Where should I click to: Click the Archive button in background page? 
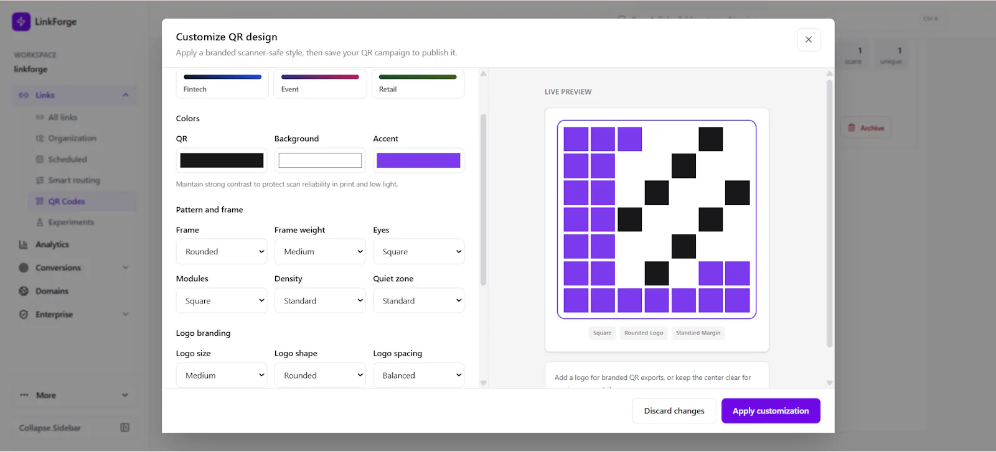tap(866, 127)
